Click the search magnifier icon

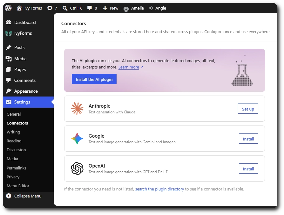click(x=65, y=8)
